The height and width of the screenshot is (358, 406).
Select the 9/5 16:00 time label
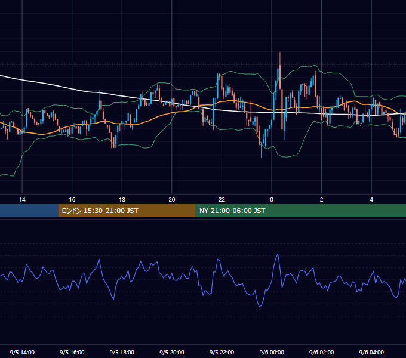click(72, 352)
